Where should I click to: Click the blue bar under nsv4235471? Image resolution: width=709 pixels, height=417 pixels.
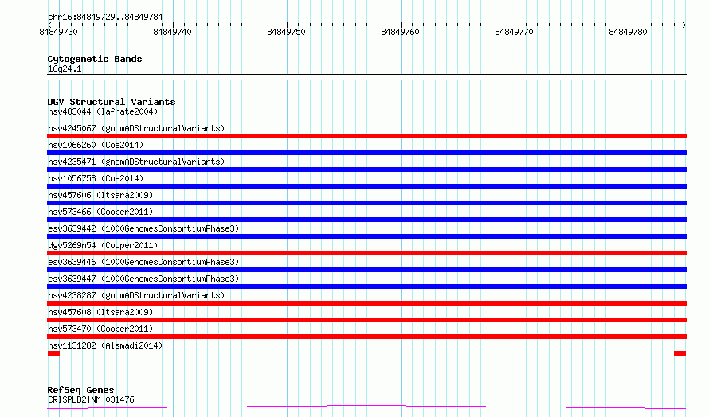[366, 170]
